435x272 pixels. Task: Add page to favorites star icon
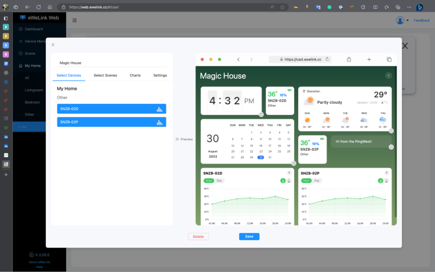(282, 7)
